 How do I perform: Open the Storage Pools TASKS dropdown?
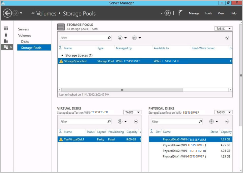click(x=223, y=29)
